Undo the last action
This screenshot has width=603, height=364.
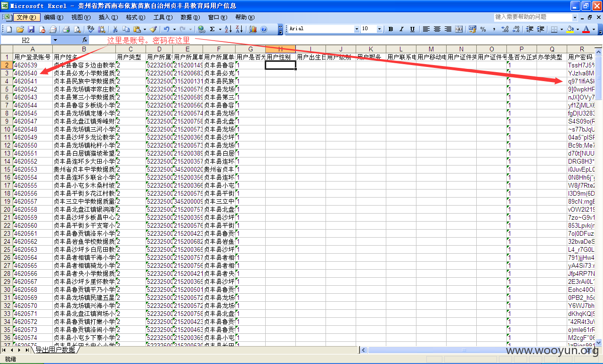pos(166,29)
